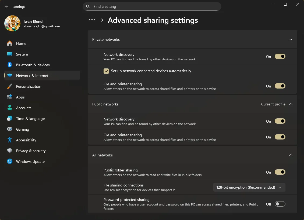Click the Accounts person icon
304x220 pixels.
click(9, 108)
